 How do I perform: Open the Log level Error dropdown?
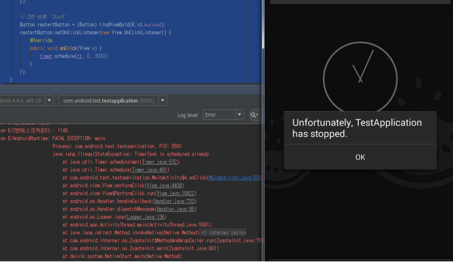(x=223, y=115)
